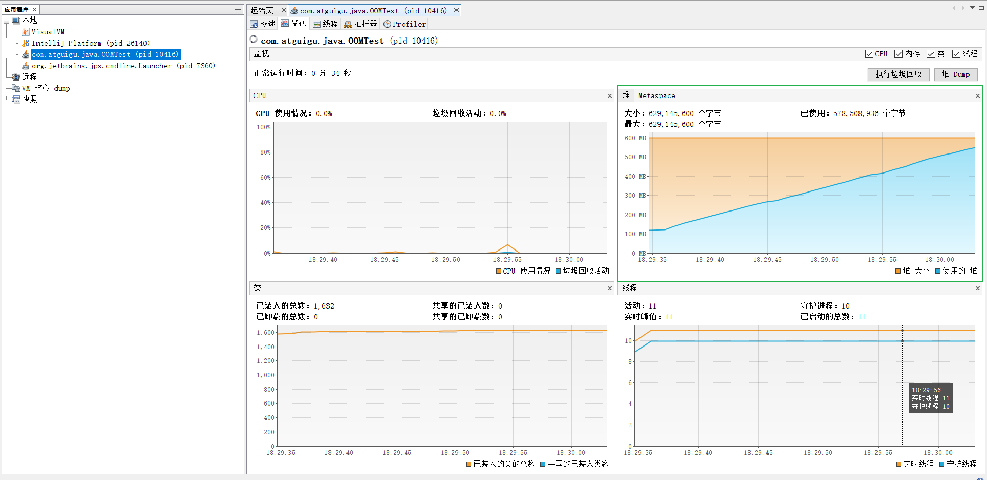Select the VisualVM tree item
This screenshot has width=987, height=480.
(x=48, y=32)
